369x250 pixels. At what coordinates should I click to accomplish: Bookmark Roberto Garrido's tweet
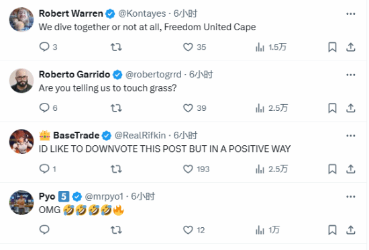(x=332, y=108)
